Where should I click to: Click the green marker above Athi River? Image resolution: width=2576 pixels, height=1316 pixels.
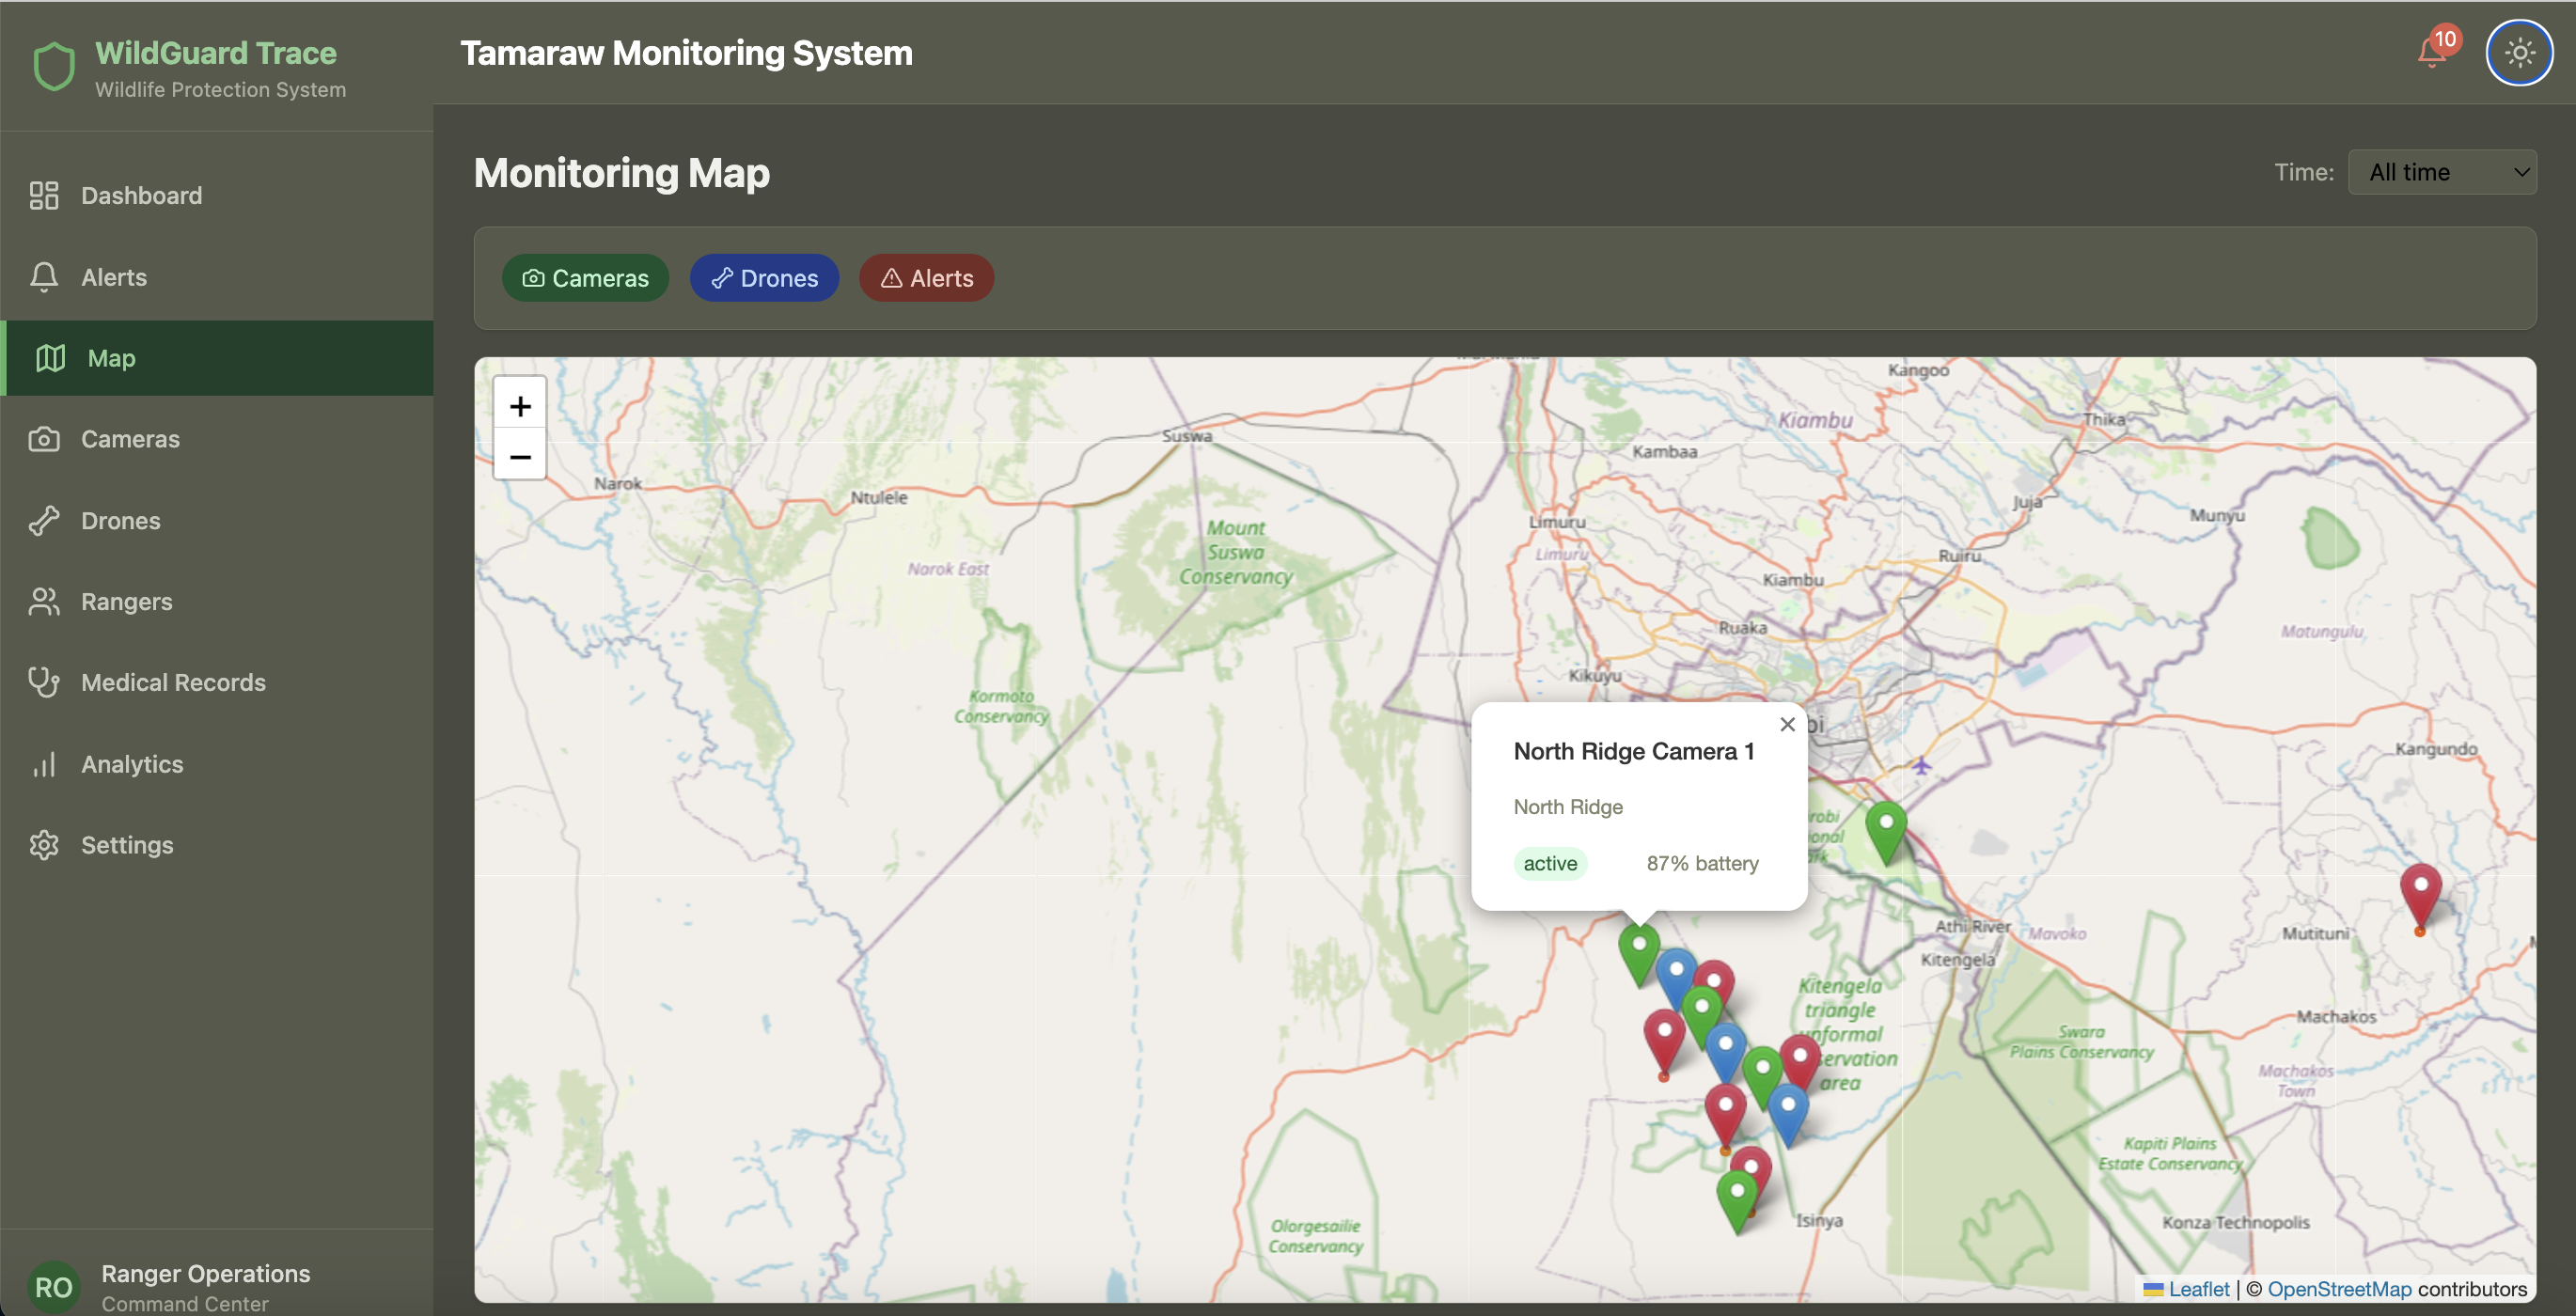click(1886, 828)
